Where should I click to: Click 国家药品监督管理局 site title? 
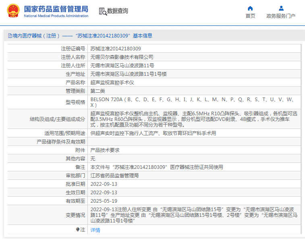pyautogui.click(x=56, y=9)
